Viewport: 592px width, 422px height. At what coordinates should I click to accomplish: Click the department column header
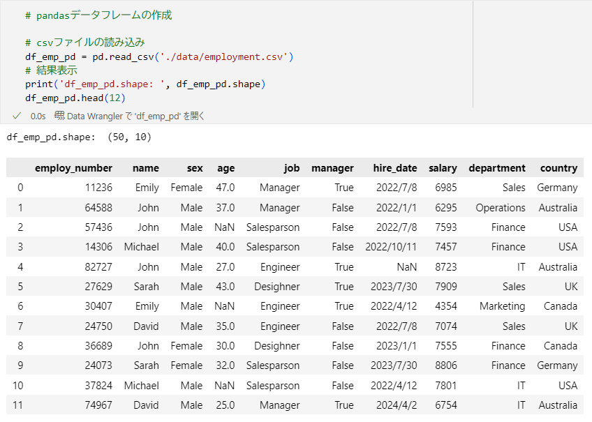pos(497,168)
